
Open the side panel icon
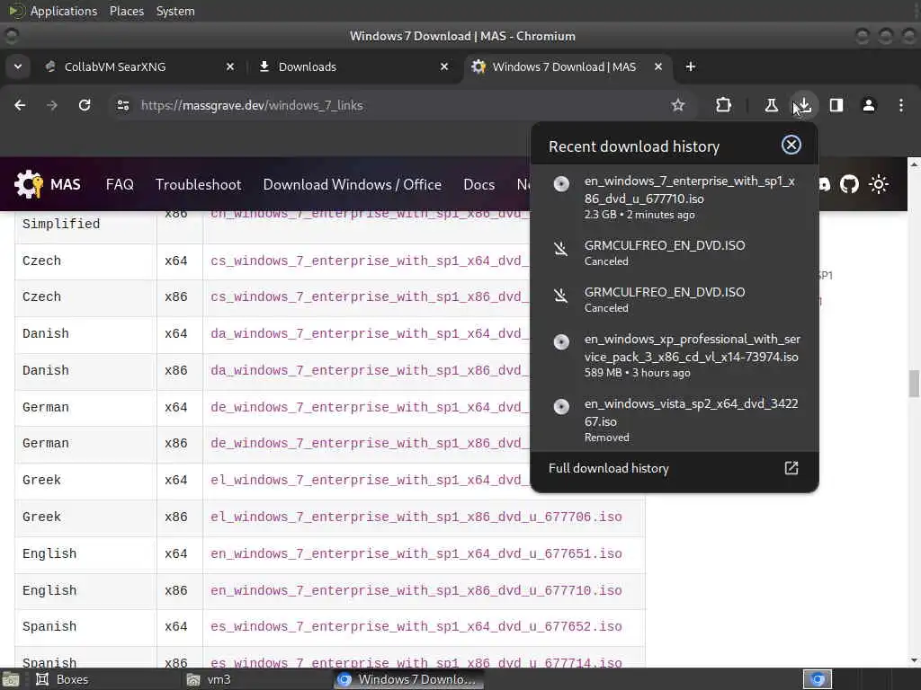[x=836, y=105]
